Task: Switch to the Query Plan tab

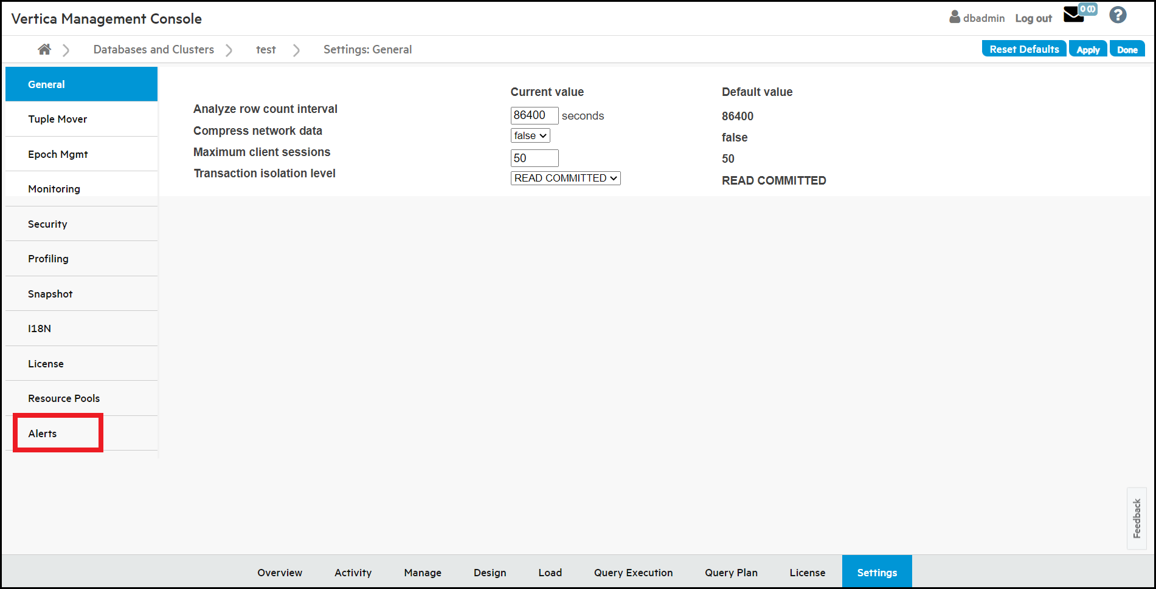Action: 731,573
